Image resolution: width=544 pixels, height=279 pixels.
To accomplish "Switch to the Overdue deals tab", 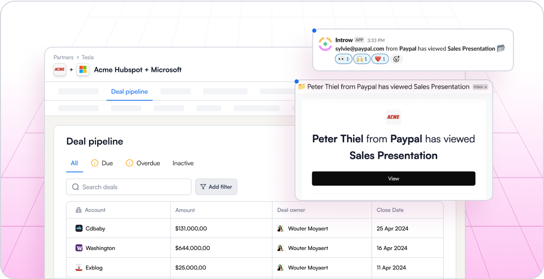I will tap(143, 163).
